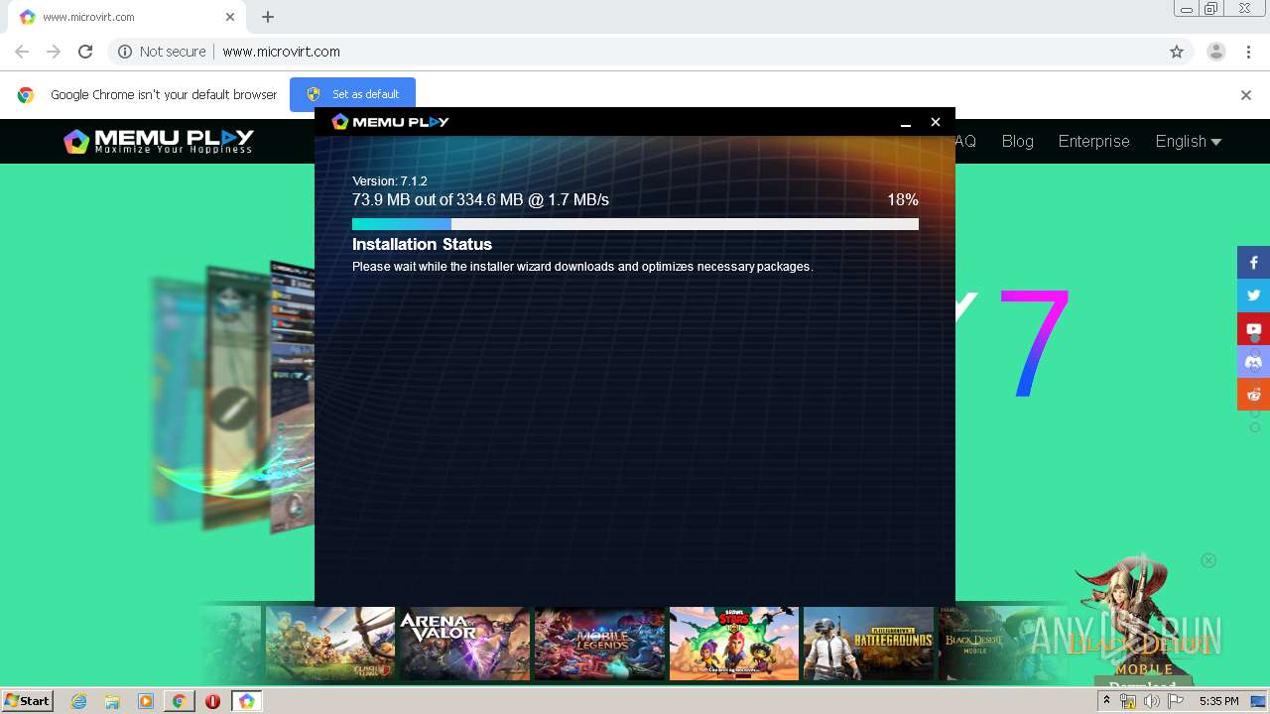View site info for Not secure
This screenshot has height=714, width=1270.
[x=162, y=52]
